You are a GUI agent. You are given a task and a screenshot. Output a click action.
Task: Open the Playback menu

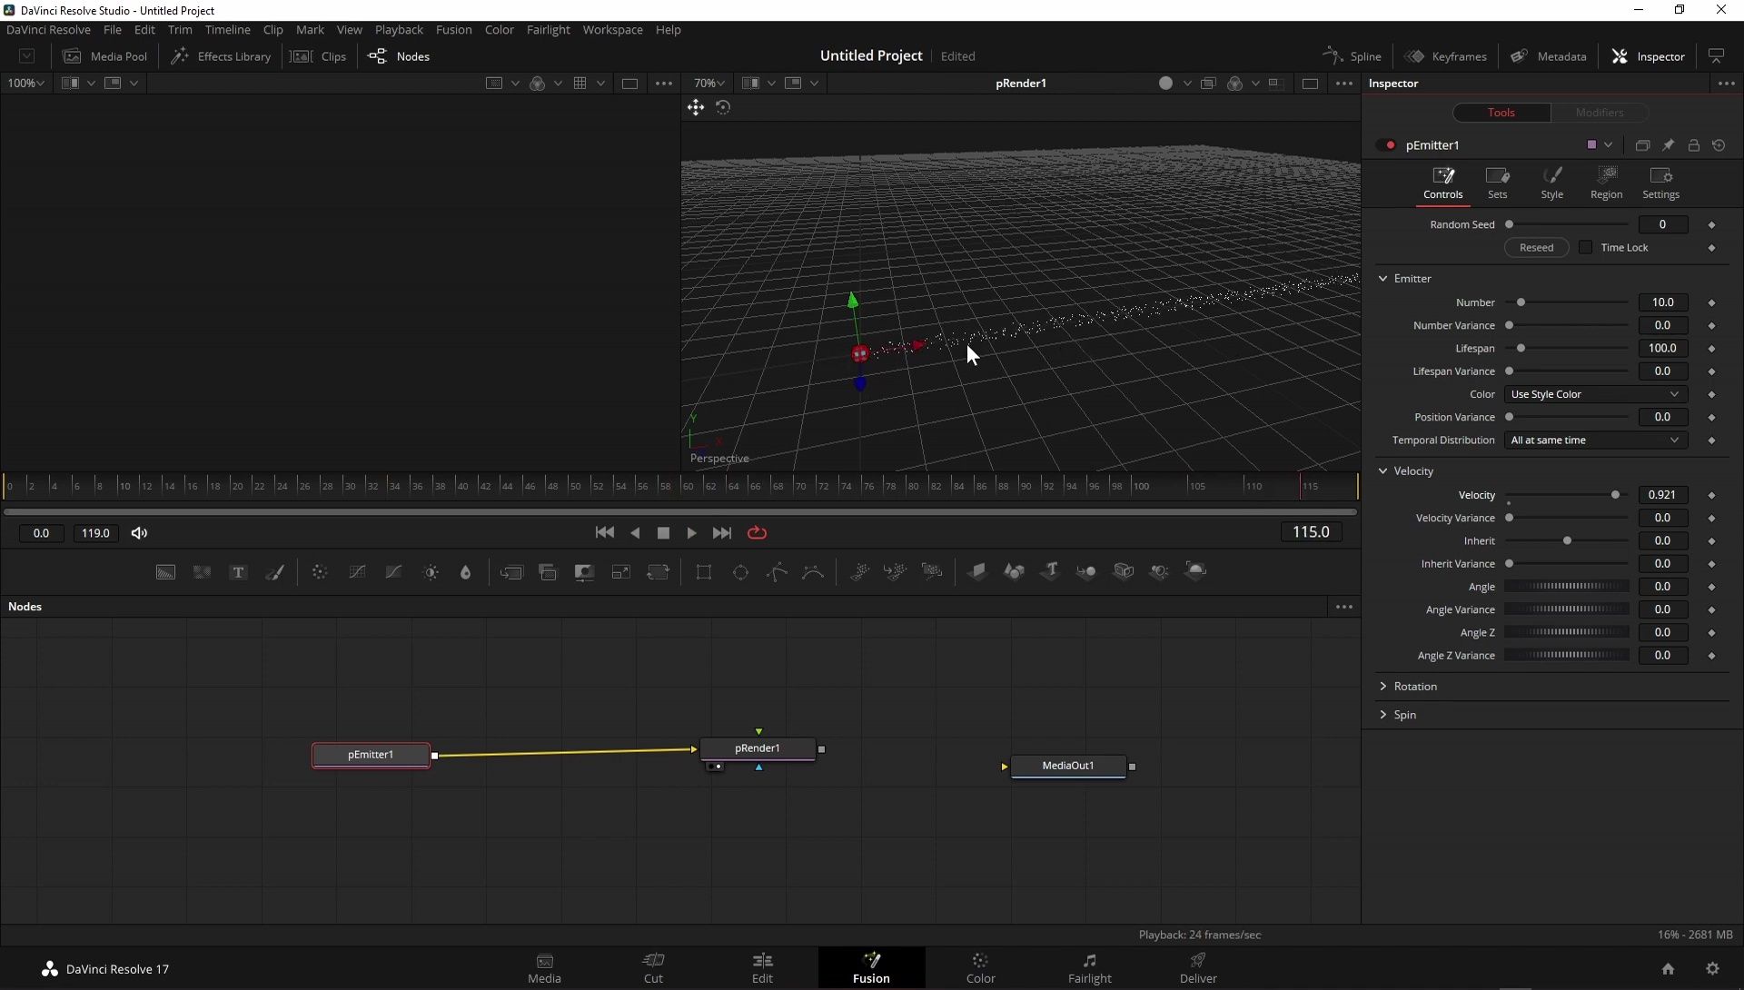pyautogui.click(x=399, y=30)
